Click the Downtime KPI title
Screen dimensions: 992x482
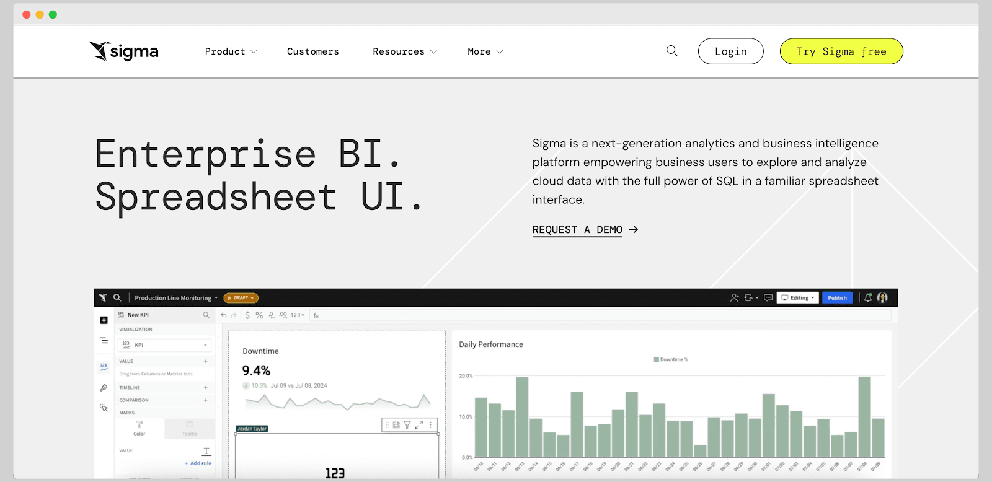(260, 351)
